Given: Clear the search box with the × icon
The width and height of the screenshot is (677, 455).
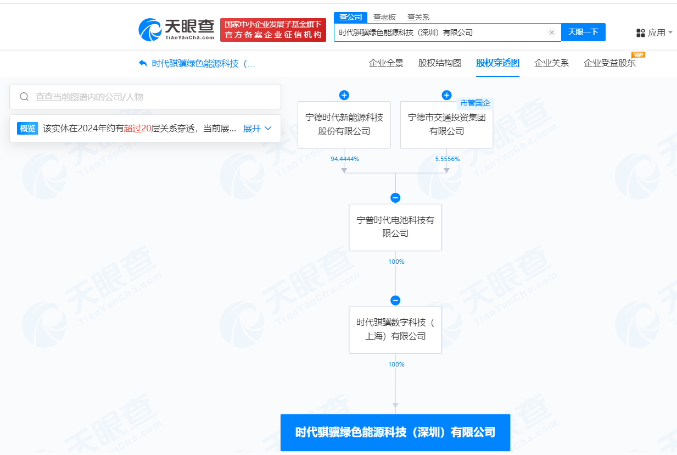Looking at the screenshot, I should (x=552, y=32).
